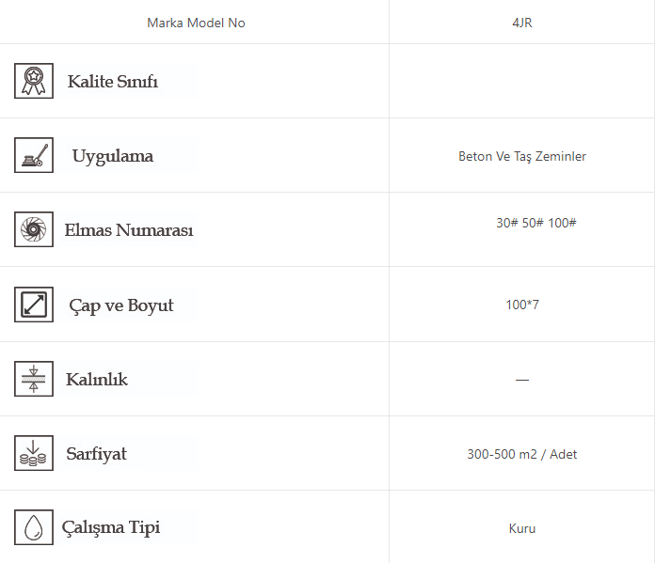Viewport: 655px width, 563px height.
Task: Click the Kalınlık thickness icon
Action: (x=34, y=379)
